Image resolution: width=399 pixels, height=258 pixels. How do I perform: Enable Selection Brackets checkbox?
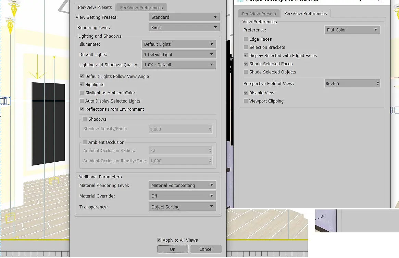point(246,47)
